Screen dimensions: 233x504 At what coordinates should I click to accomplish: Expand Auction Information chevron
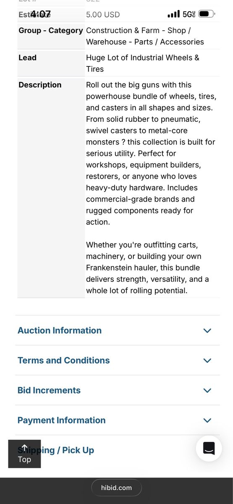(x=207, y=331)
